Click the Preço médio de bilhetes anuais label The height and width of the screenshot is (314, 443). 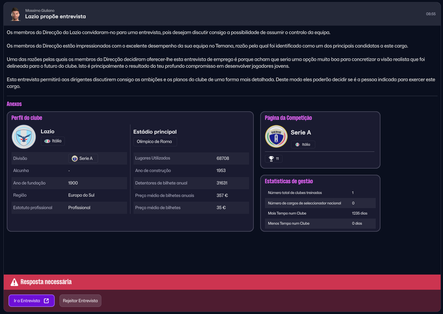coord(165,196)
